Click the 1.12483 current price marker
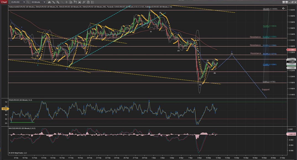This screenshot has width=297, height=160. [x=291, y=62]
